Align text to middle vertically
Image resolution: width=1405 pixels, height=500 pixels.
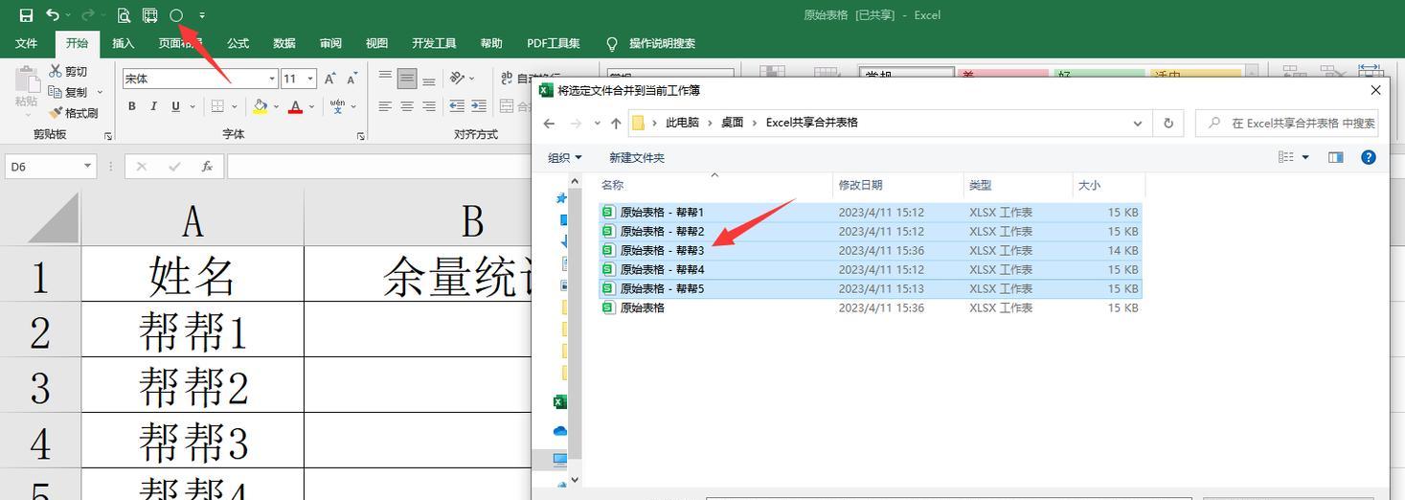[407, 79]
